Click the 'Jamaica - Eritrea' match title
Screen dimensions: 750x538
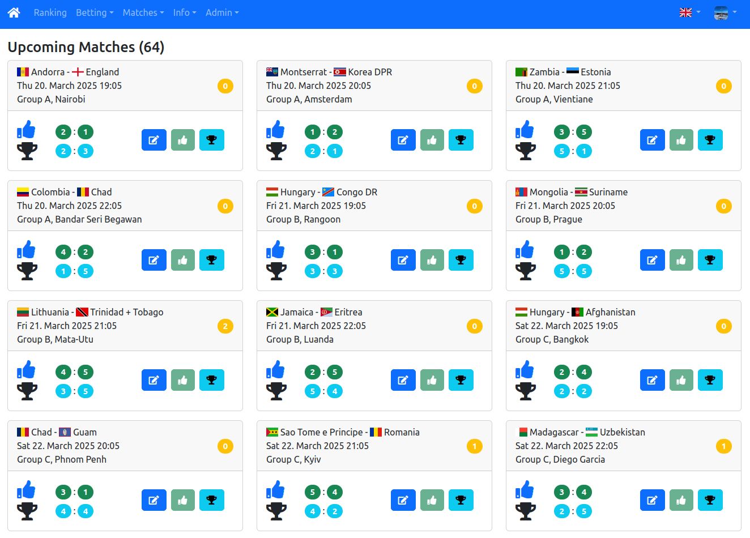pos(314,312)
